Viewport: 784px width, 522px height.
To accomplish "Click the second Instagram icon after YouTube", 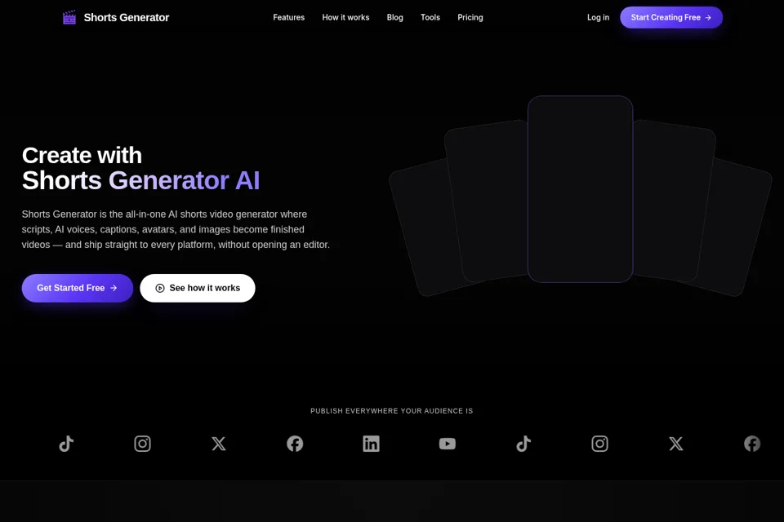I will [600, 444].
